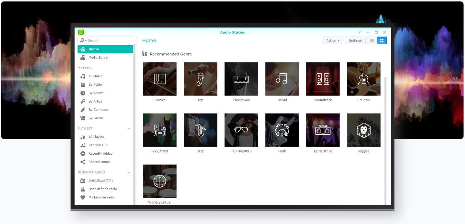
Task: Click the My favorite radio heart icon
Action: tap(83, 197)
